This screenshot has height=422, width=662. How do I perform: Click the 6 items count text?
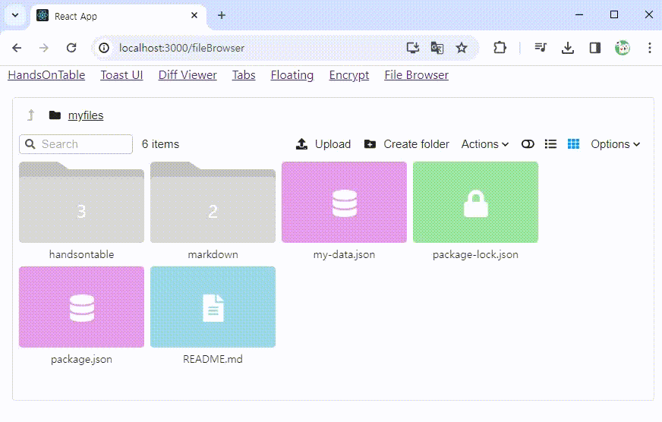160,144
